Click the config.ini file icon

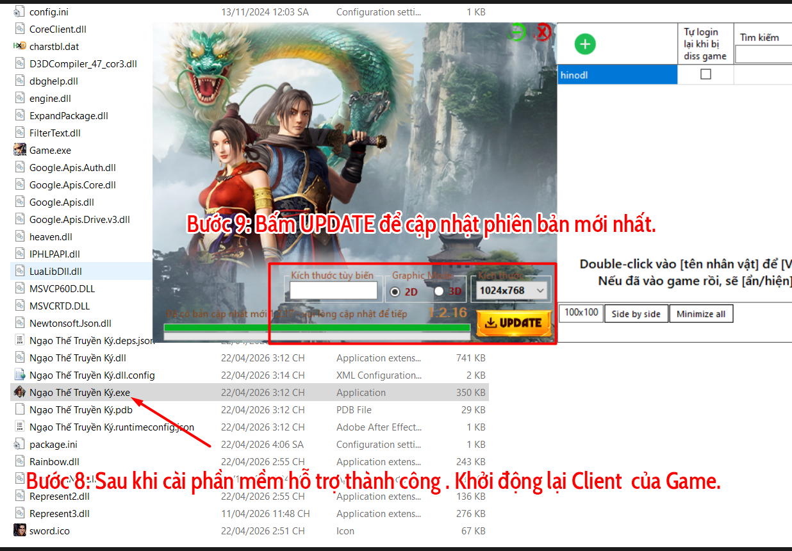(x=20, y=12)
